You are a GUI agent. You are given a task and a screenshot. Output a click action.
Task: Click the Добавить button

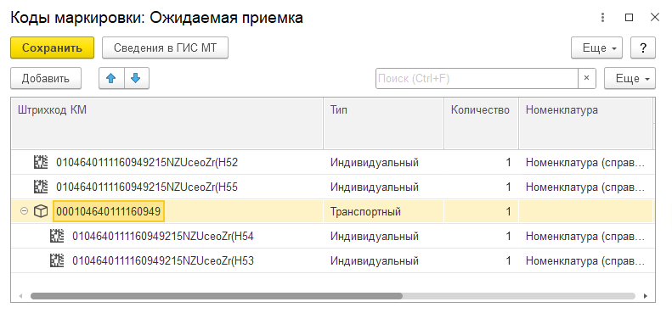46,78
